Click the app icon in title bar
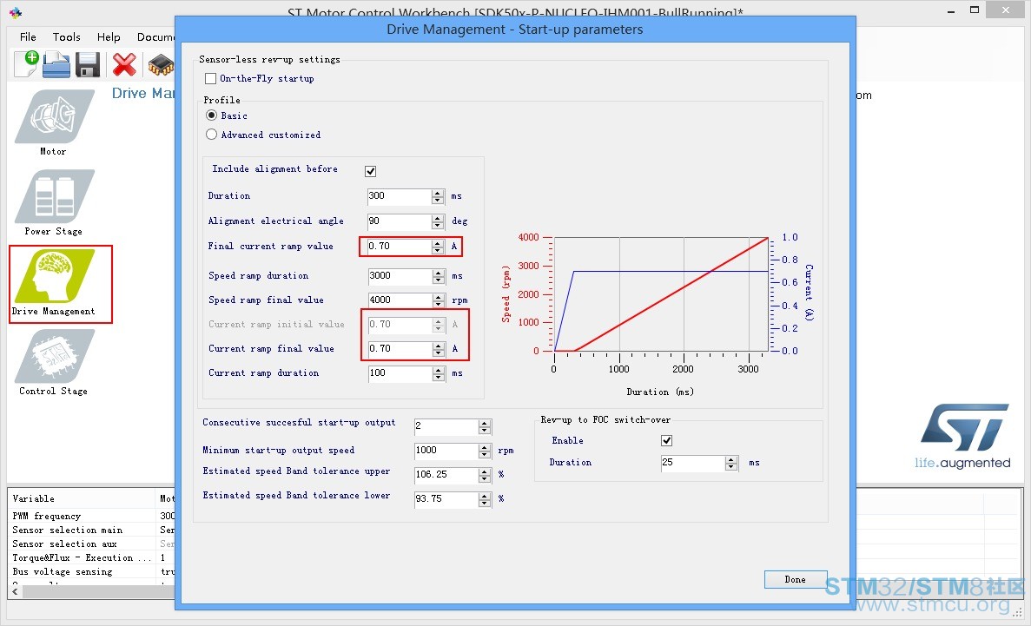 click(x=16, y=12)
